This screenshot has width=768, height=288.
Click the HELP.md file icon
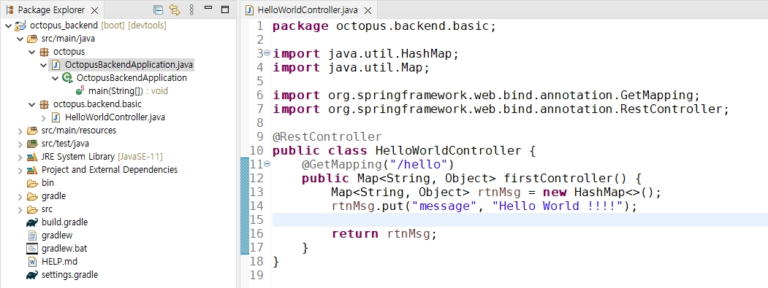32,262
